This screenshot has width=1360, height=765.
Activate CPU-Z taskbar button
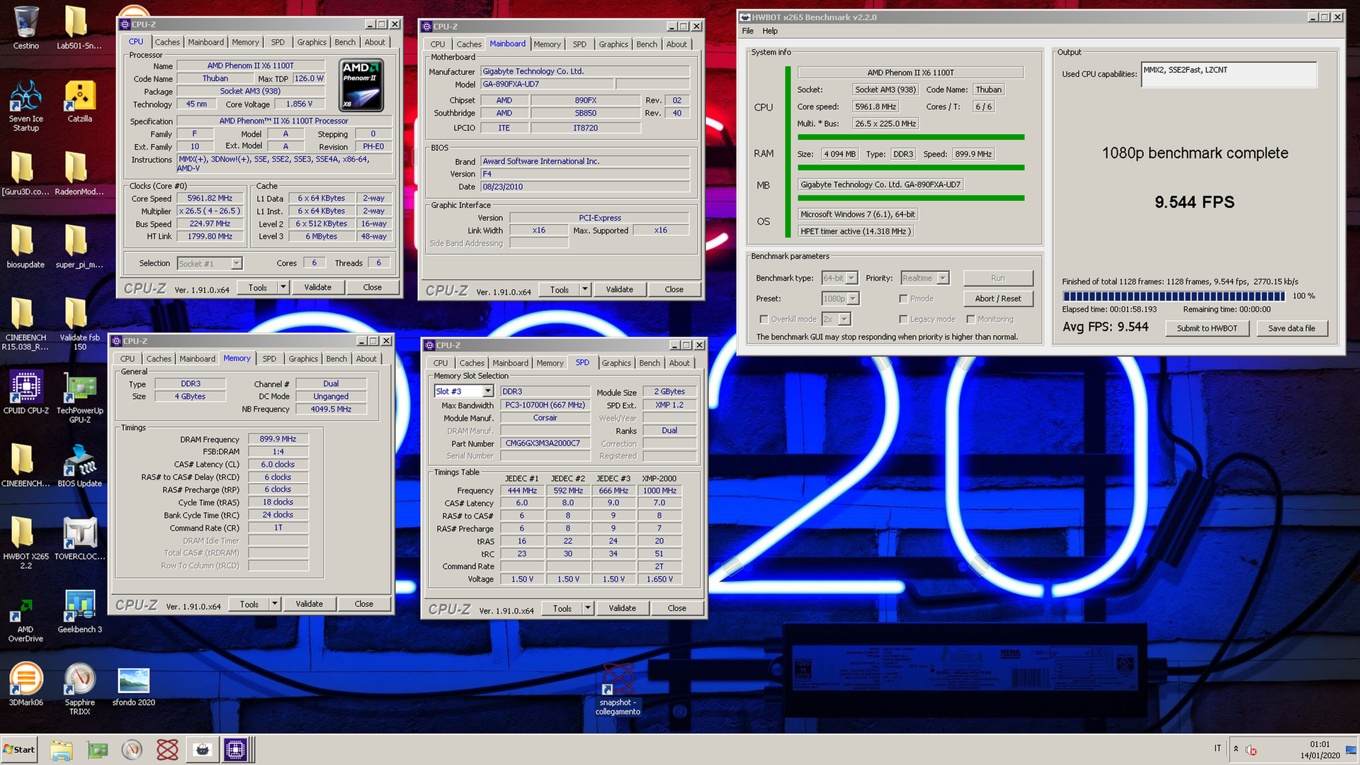pyautogui.click(x=235, y=749)
